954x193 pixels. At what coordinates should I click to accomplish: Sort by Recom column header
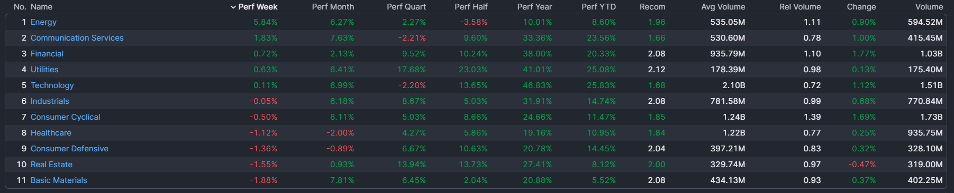tap(652, 7)
